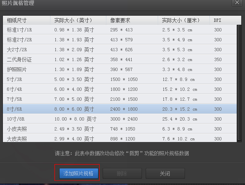Click the 3.3 * 4.8 cm cell

177,69
